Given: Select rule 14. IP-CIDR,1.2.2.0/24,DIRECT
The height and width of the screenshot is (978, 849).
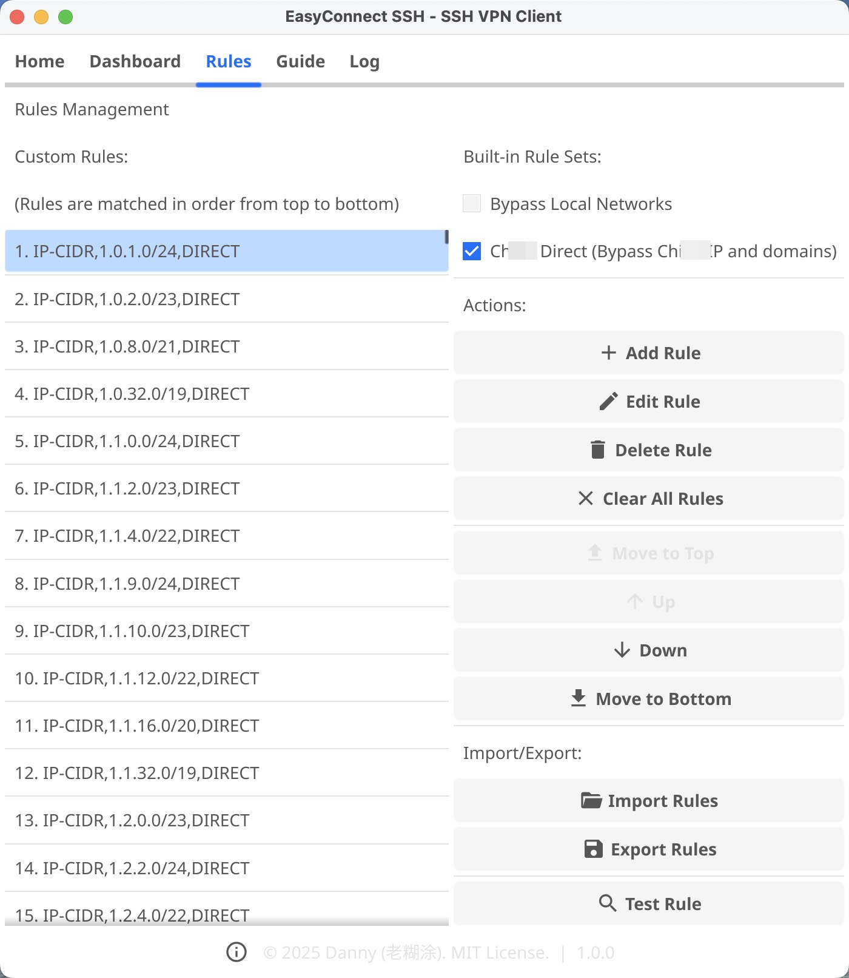Looking at the screenshot, I should pos(226,868).
